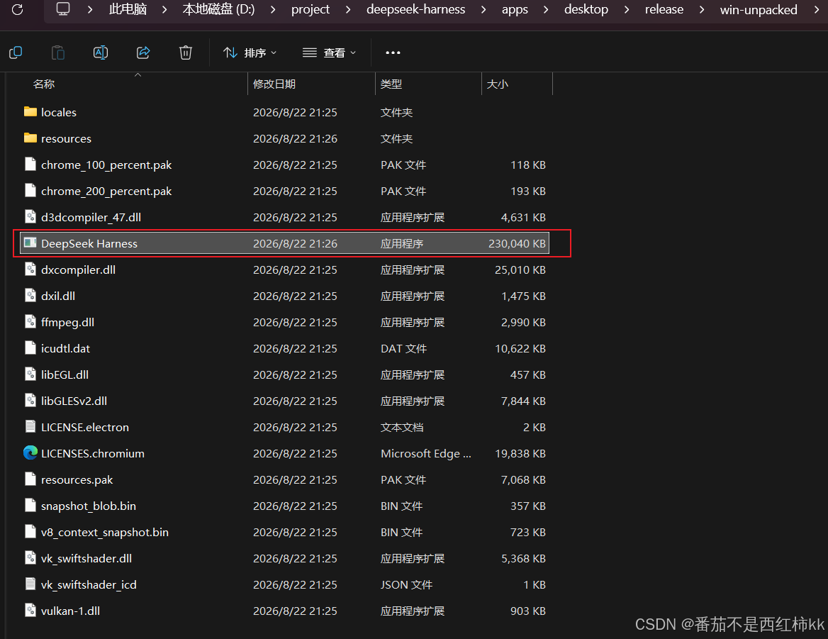828x639 pixels.
Task: Click the libGLESv2.dll file icon
Action: [30, 400]
